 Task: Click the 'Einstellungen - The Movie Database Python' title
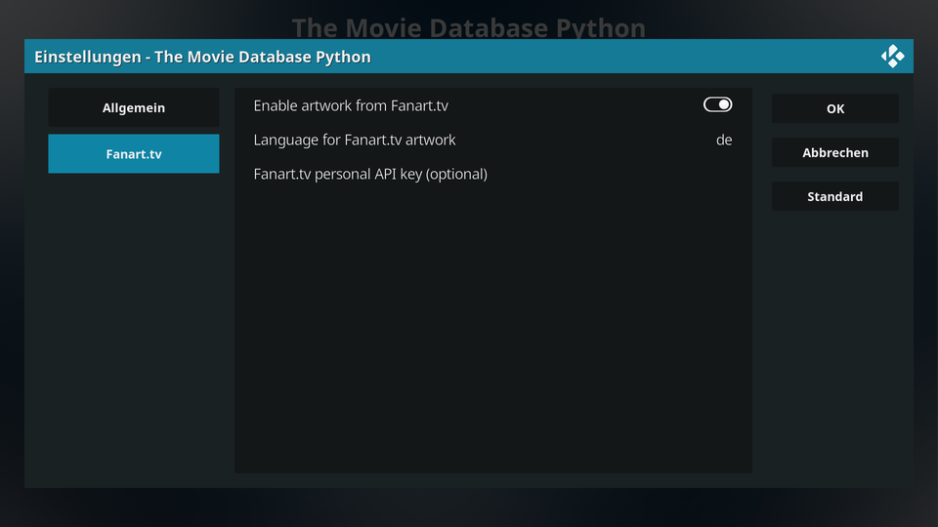[x=202, y=57]
